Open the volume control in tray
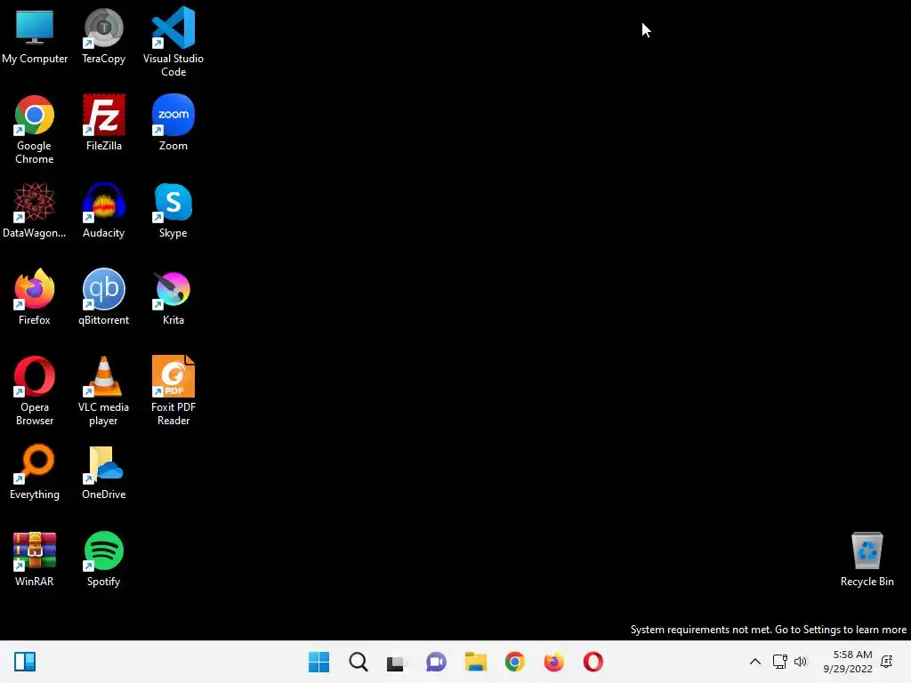The width and height of the screenshot is (911, 683). (801, 662)
